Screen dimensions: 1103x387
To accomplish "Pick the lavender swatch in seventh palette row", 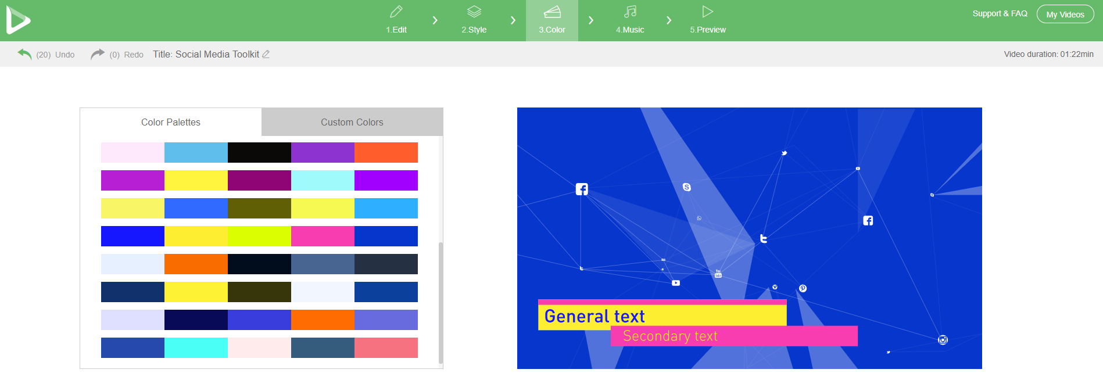I will [132, 320].
